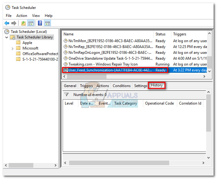Click scroll-down arrow of the task list

(209, 71)
